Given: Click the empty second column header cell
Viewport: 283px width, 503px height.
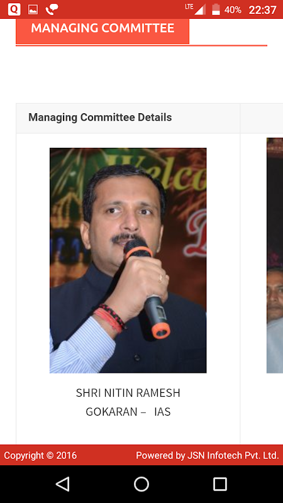Looking at the screenshot, I should tap(262, 118).
